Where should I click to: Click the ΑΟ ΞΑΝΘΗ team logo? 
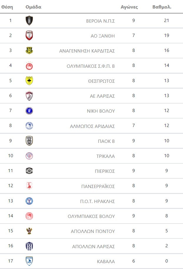(x=29, y=35)
